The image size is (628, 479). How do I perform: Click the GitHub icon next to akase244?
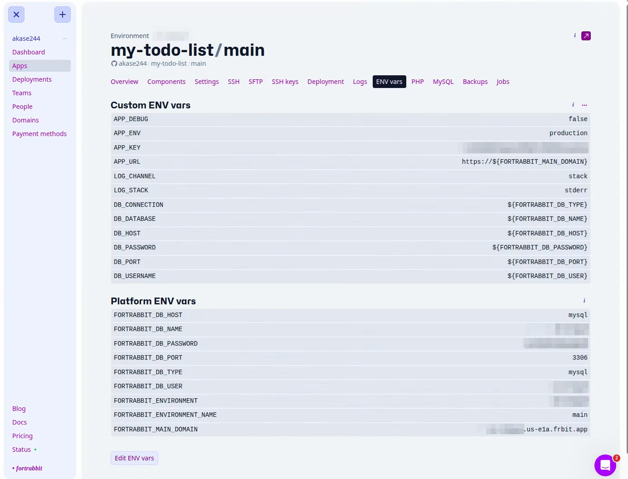coord(114,64)
